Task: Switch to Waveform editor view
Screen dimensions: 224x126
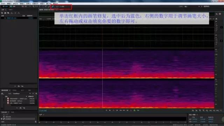Action: (5, 6)
